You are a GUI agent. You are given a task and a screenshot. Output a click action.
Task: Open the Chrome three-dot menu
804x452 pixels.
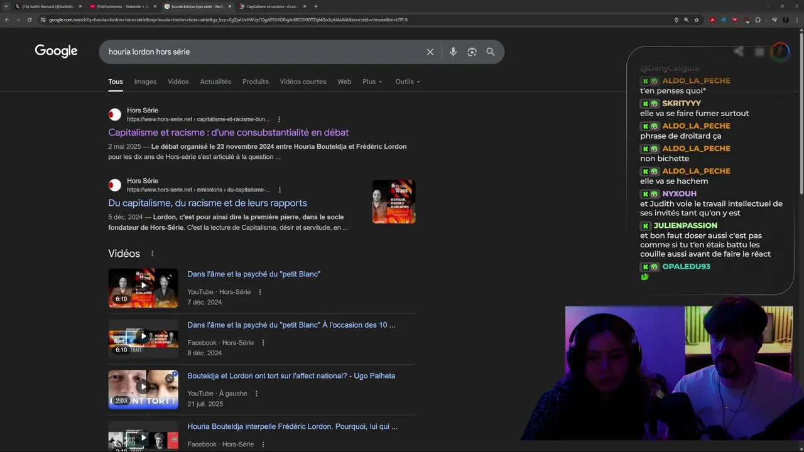tap(796, 19)
